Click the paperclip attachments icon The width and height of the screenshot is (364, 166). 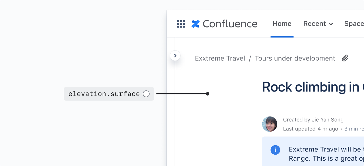(x=345, y=58)
